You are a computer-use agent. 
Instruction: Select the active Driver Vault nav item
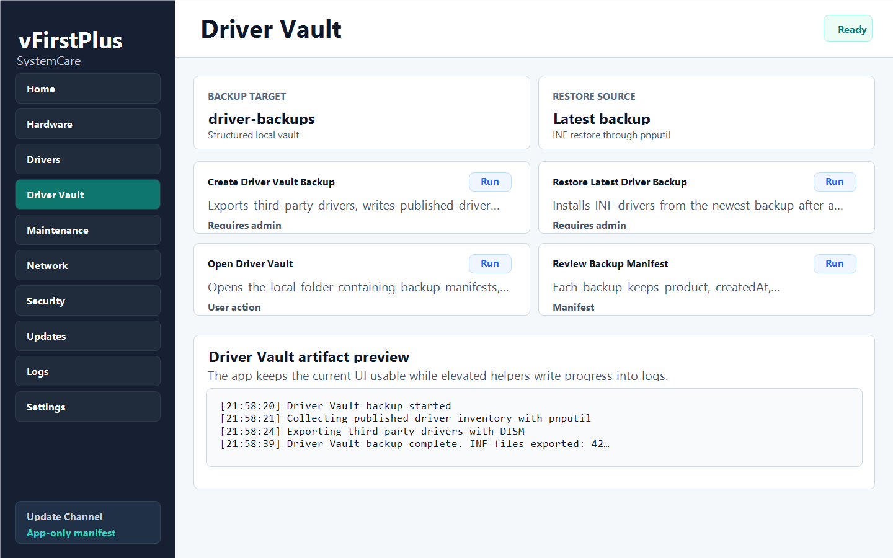click(87, 195)
